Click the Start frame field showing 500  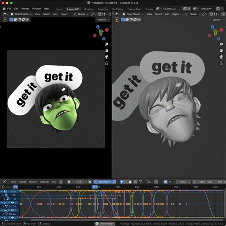[206, 182]
